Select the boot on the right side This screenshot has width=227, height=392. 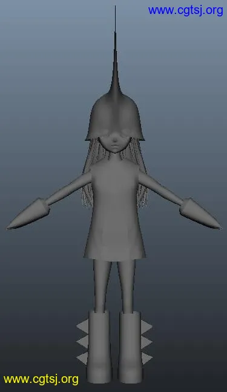[x=130, y=347]
